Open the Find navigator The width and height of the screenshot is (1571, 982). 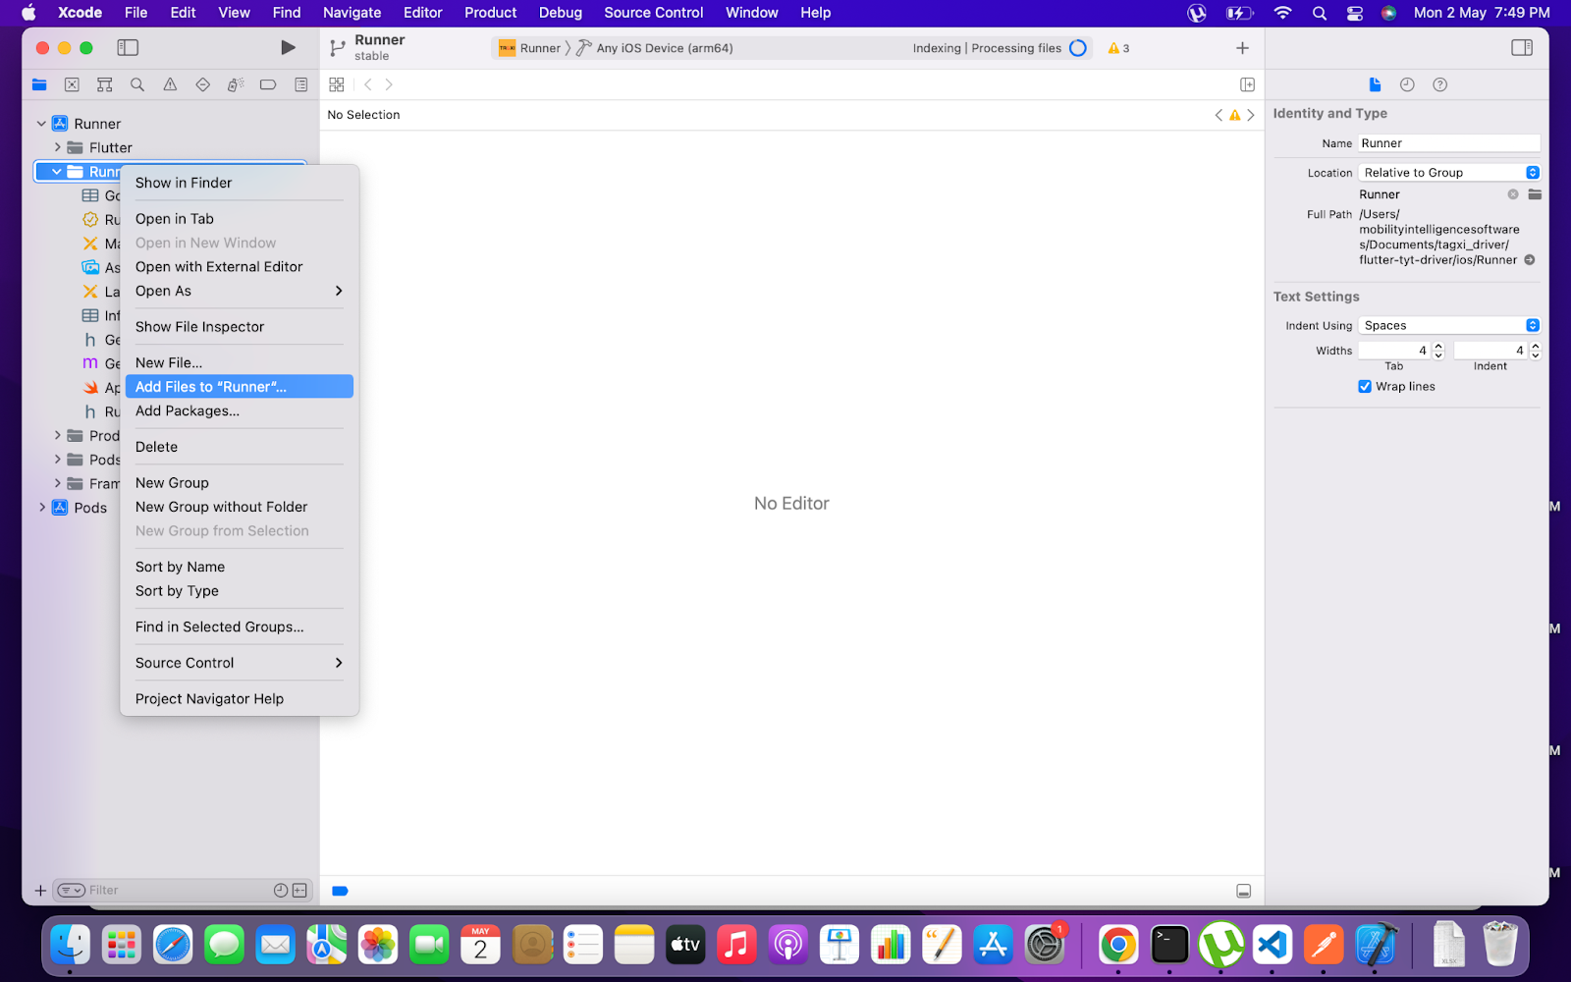coord(136,84)
